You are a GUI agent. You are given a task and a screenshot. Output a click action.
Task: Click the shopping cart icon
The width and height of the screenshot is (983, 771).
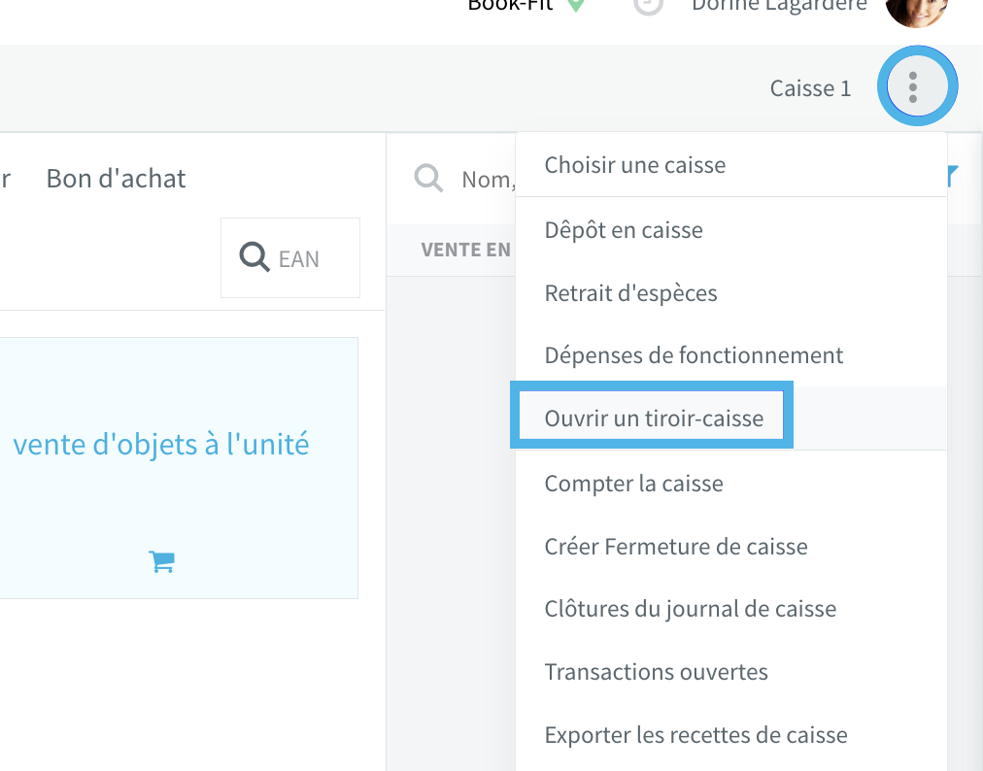(x=161, y=561)
